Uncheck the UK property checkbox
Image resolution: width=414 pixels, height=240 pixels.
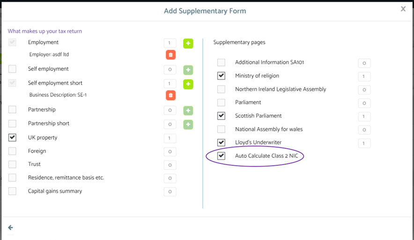(13, 138)
